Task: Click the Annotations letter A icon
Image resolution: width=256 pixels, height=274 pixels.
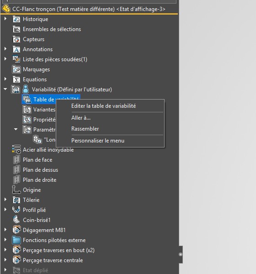Action: pyautogui.click(x=16, y=49)
